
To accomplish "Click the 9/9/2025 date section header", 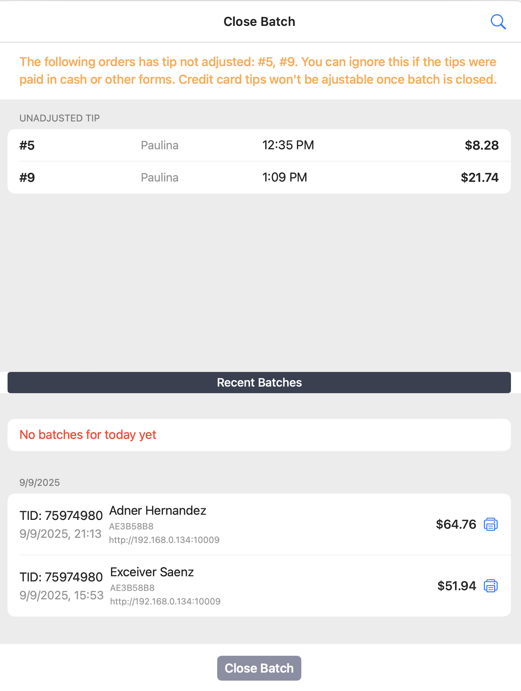I will click(40, 483).
